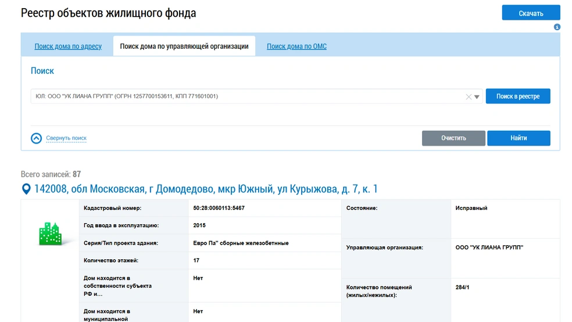The width and height of the screenshot is (572, 322).
Task: Switch to Поиск дома по адресу tab
Action: [x=68, y=46]
